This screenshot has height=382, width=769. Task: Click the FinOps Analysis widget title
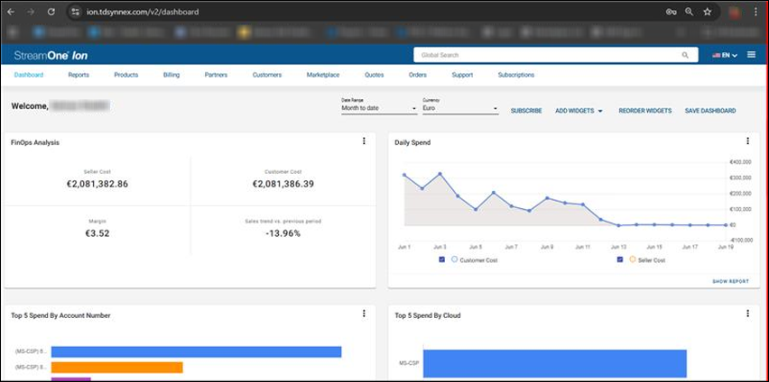(x=35, y=142)
